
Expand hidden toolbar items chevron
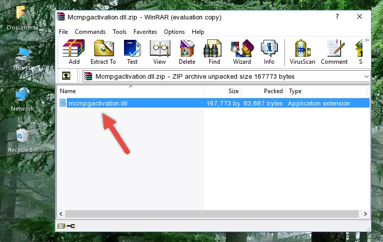(367, 40)
